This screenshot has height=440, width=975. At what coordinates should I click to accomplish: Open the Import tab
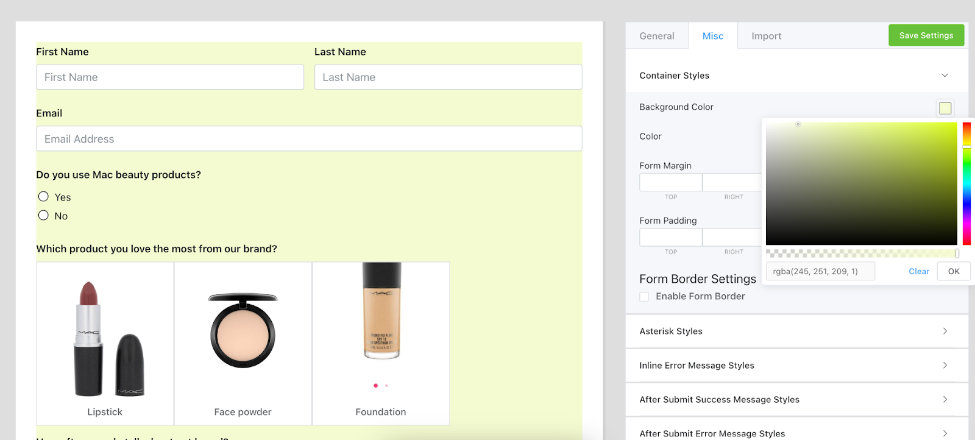click(766, 36)
